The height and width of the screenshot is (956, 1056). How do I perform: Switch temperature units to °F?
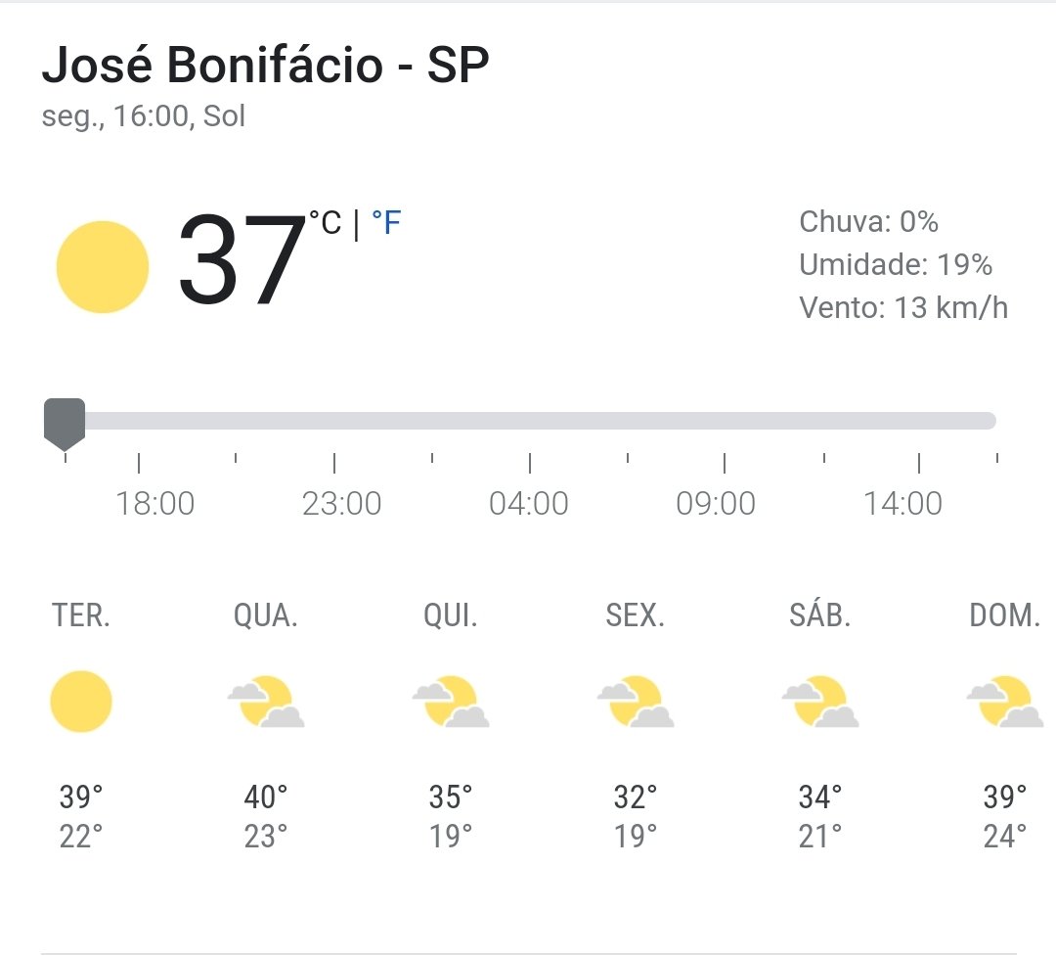click(x=386, y=223)
